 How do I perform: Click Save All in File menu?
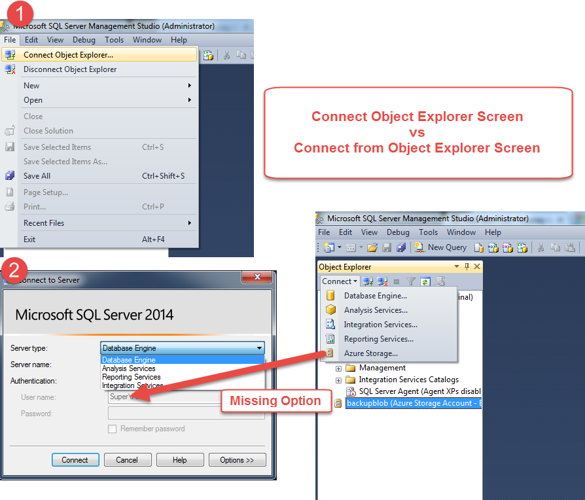point(99,176)
